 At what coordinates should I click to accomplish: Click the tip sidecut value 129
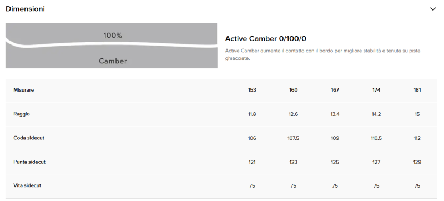click(x=417, y=162)
